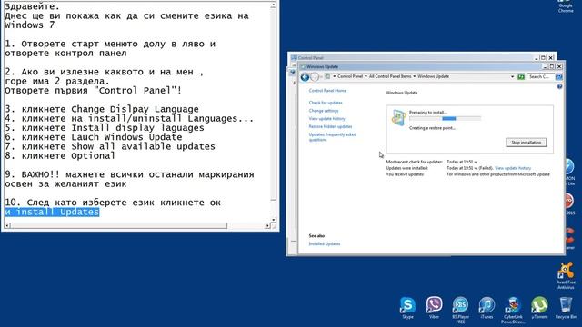Open Skype desktop shortcut
The image size is (582, 327).
(x=407, y=308)
